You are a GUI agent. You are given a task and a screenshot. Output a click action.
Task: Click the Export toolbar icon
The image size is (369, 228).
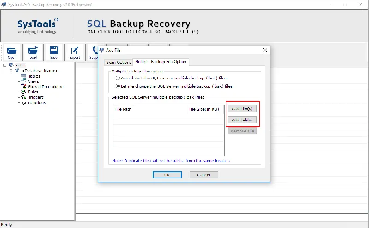point(75,50)
